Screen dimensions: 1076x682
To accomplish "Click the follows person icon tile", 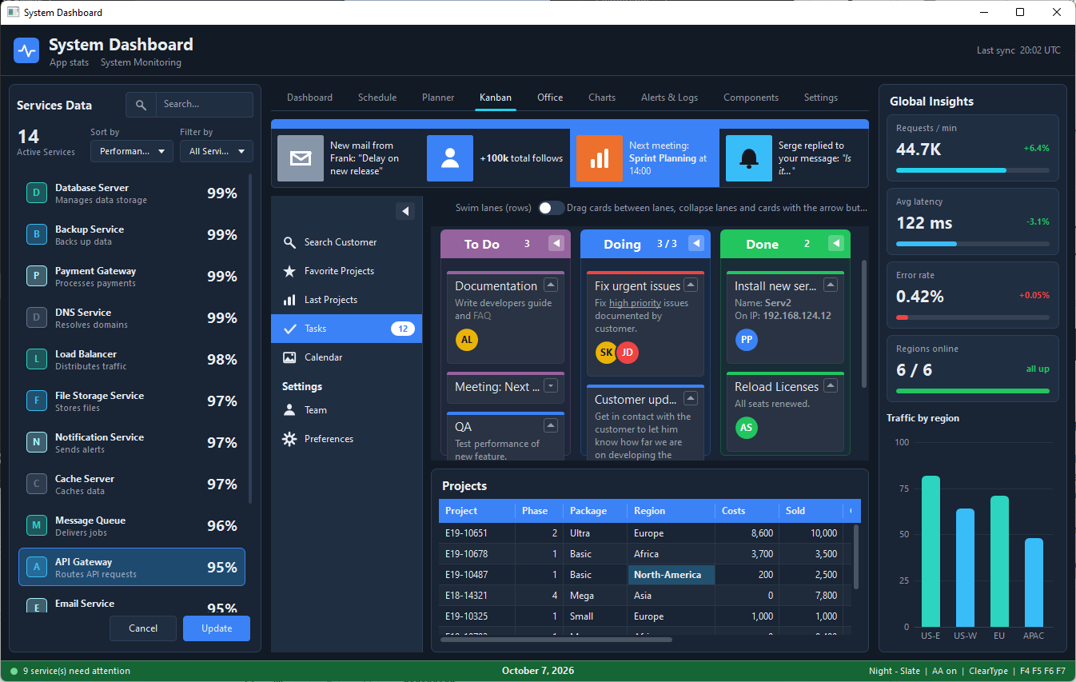I will 450,158.
